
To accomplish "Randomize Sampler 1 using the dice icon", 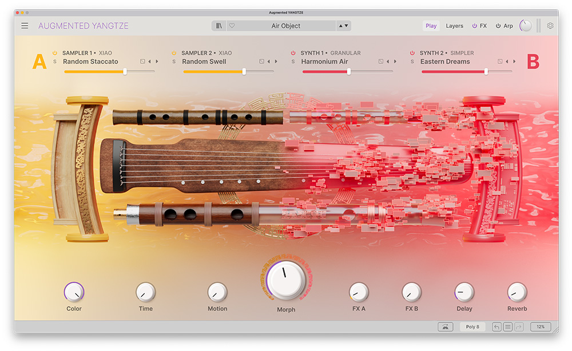I will (142, 62).
